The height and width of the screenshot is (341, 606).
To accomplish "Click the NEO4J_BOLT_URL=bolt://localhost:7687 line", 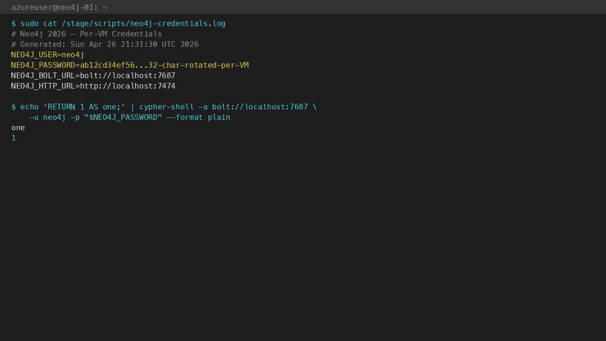I will (x=93, y=76).
